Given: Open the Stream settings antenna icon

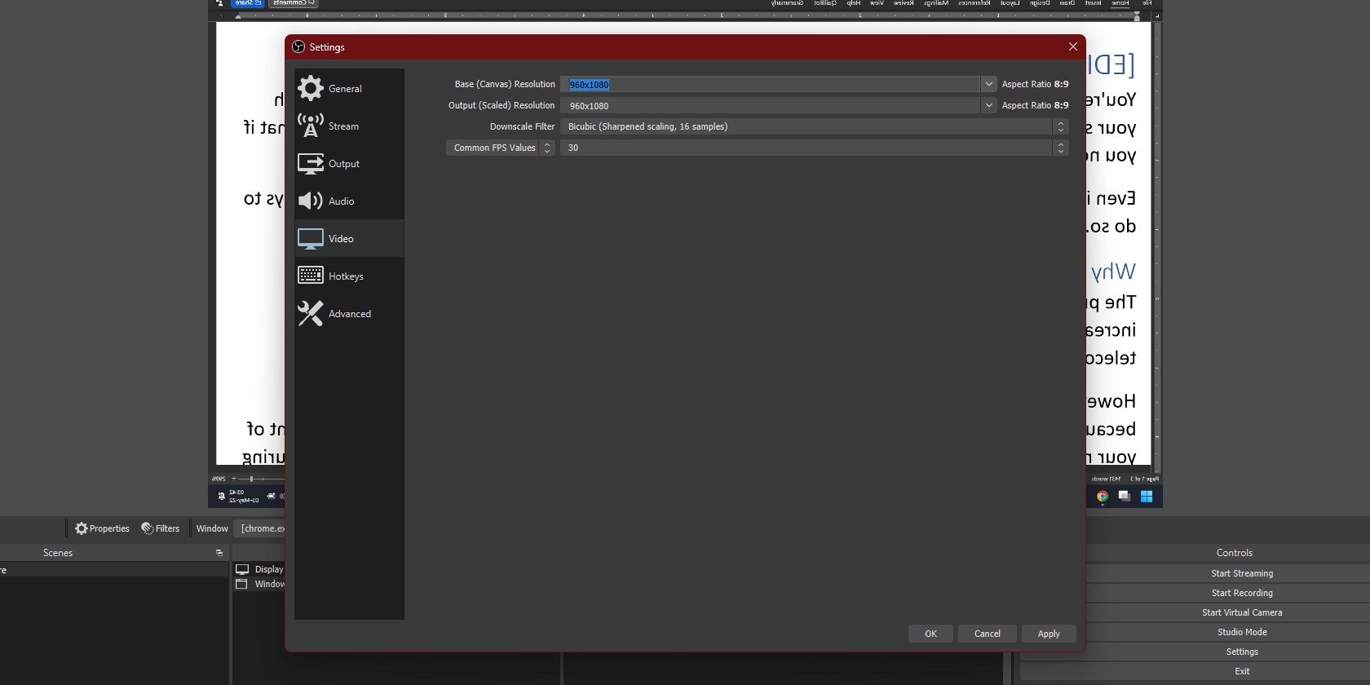Looking at the screenshot, I should pyautogui.click(x=311, y=126).
